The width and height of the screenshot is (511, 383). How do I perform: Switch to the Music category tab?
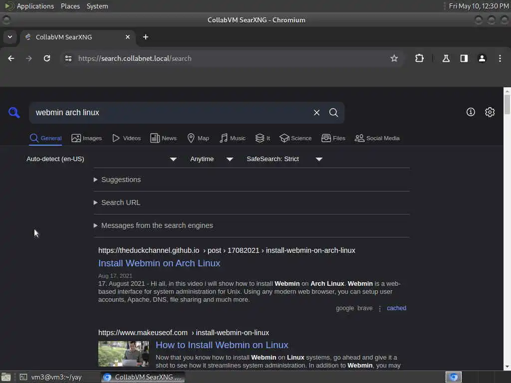[x=233, y=138]
